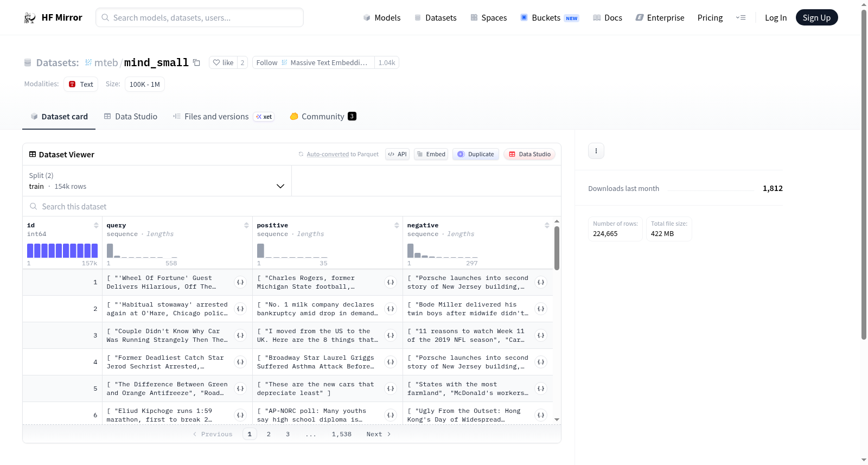Click Next page in pagination
Screen dimensions: 868x465
[x=379, y=434]
